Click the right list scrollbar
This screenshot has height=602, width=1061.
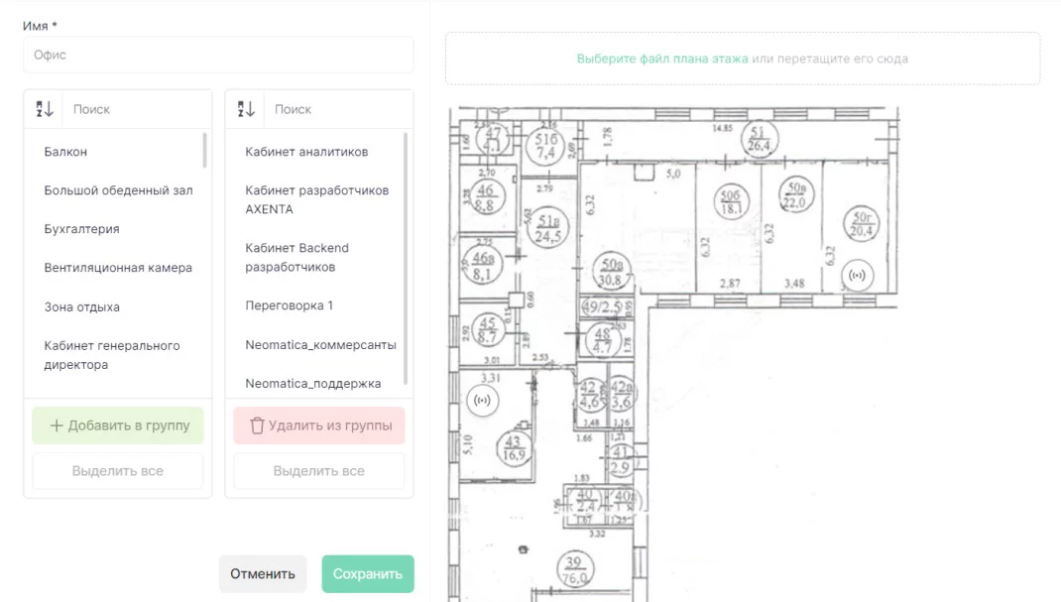click(406, 259)
